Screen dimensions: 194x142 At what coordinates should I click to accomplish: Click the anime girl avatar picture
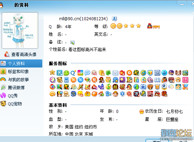coord(20,30)
